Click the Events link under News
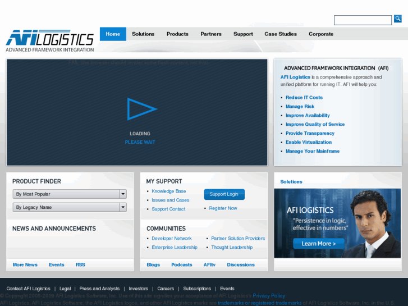Screen dimensions: 408x306 pyautogui.click(x=57, y=264)
